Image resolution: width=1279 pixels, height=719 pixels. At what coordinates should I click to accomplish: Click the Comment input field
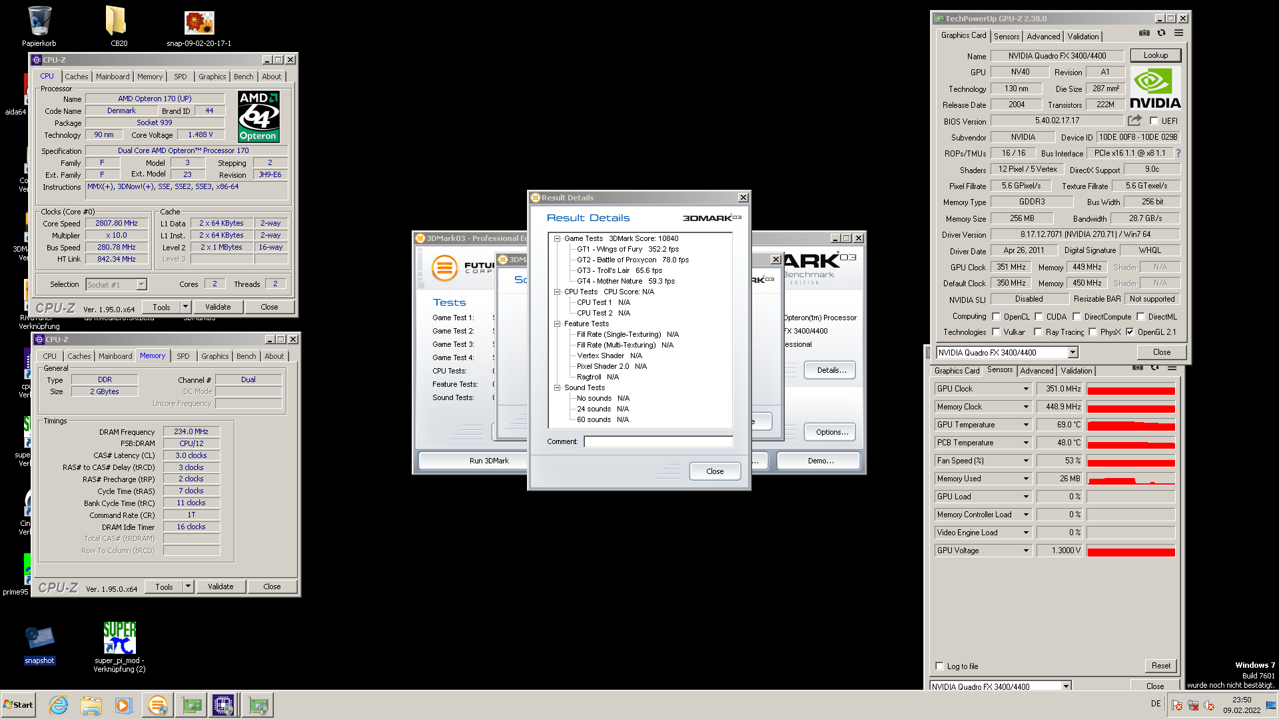pyautogui.click(x=658, y=442)
